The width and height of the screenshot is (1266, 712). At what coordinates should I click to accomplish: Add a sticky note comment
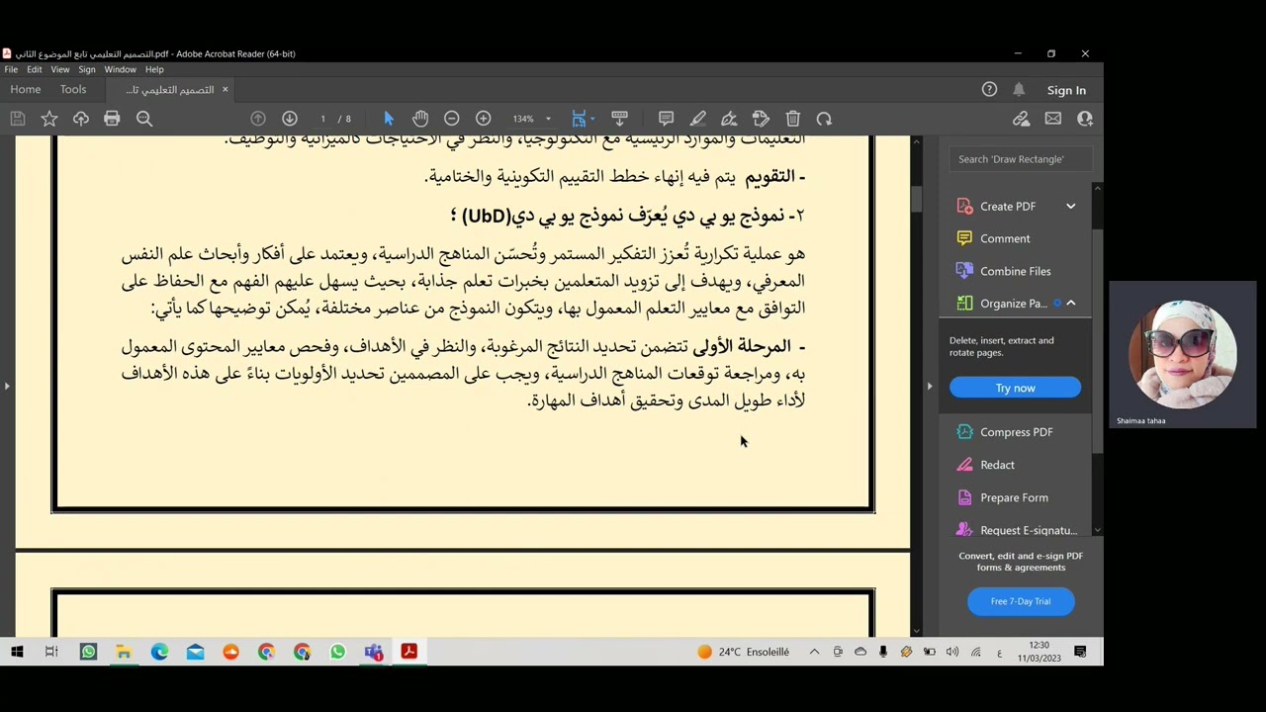[x=667, y=119]
